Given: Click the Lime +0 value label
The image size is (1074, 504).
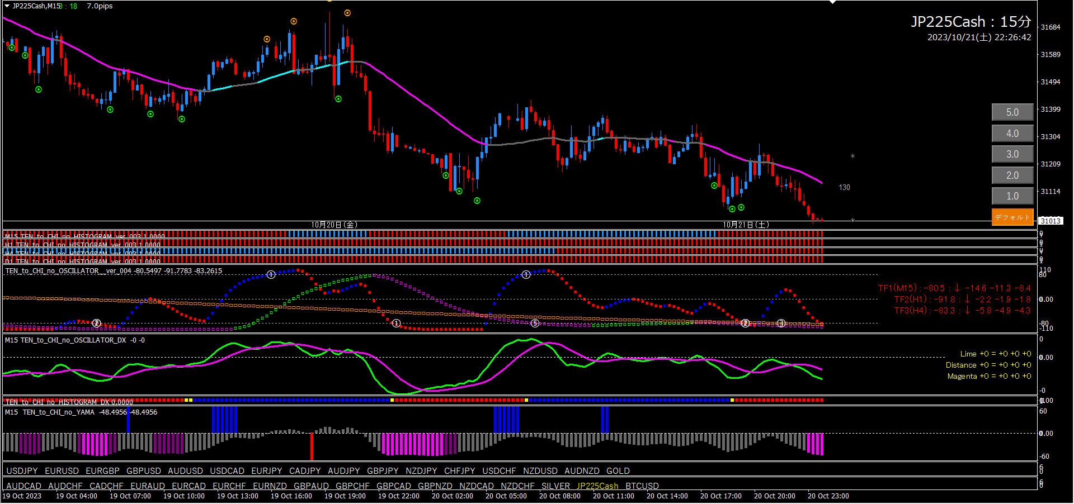Looking at the screenshot, I should click(996, 354).
